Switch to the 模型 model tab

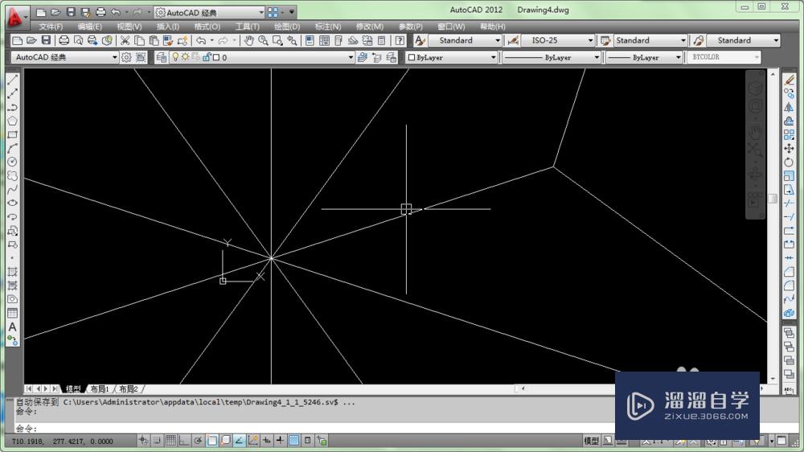73,389
